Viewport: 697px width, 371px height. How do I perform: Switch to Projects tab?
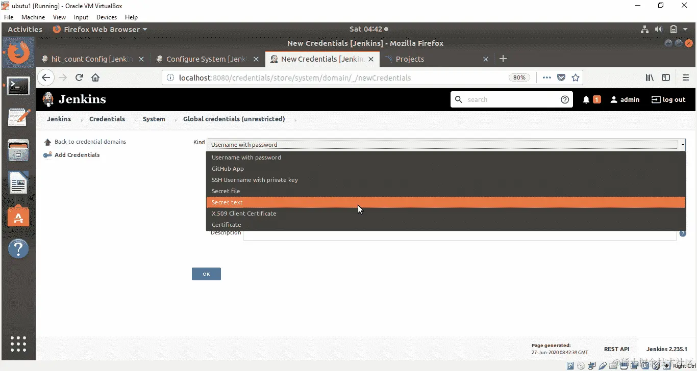tap(410, 59)
